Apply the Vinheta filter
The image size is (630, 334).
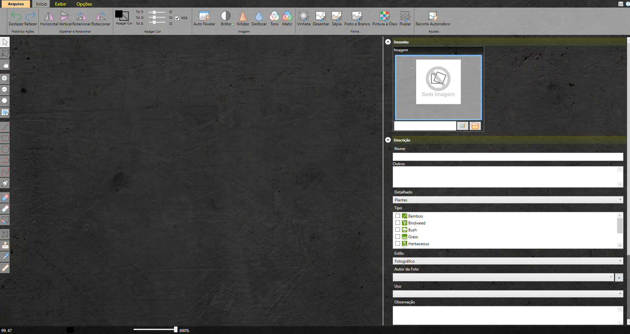[303, 16]
